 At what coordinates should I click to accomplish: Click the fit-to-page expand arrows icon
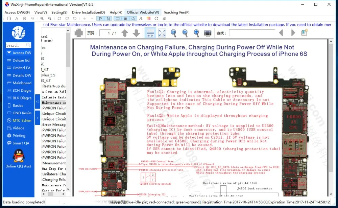[162, 33]
